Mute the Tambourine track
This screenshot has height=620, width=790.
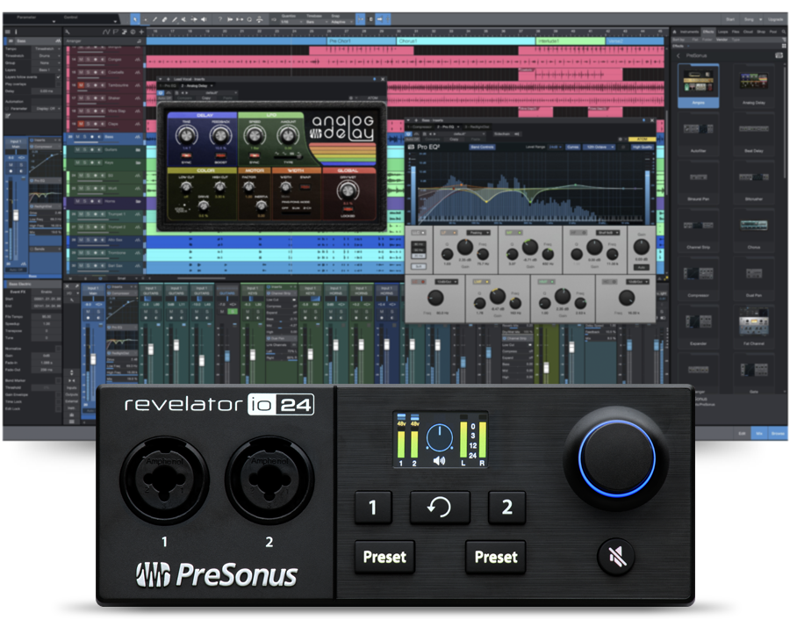(x=81, y=85)
